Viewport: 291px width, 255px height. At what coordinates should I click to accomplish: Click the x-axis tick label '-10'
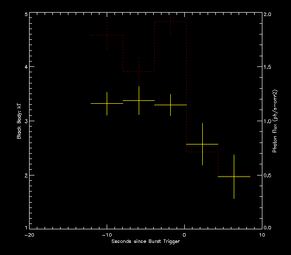pos(107,235)
